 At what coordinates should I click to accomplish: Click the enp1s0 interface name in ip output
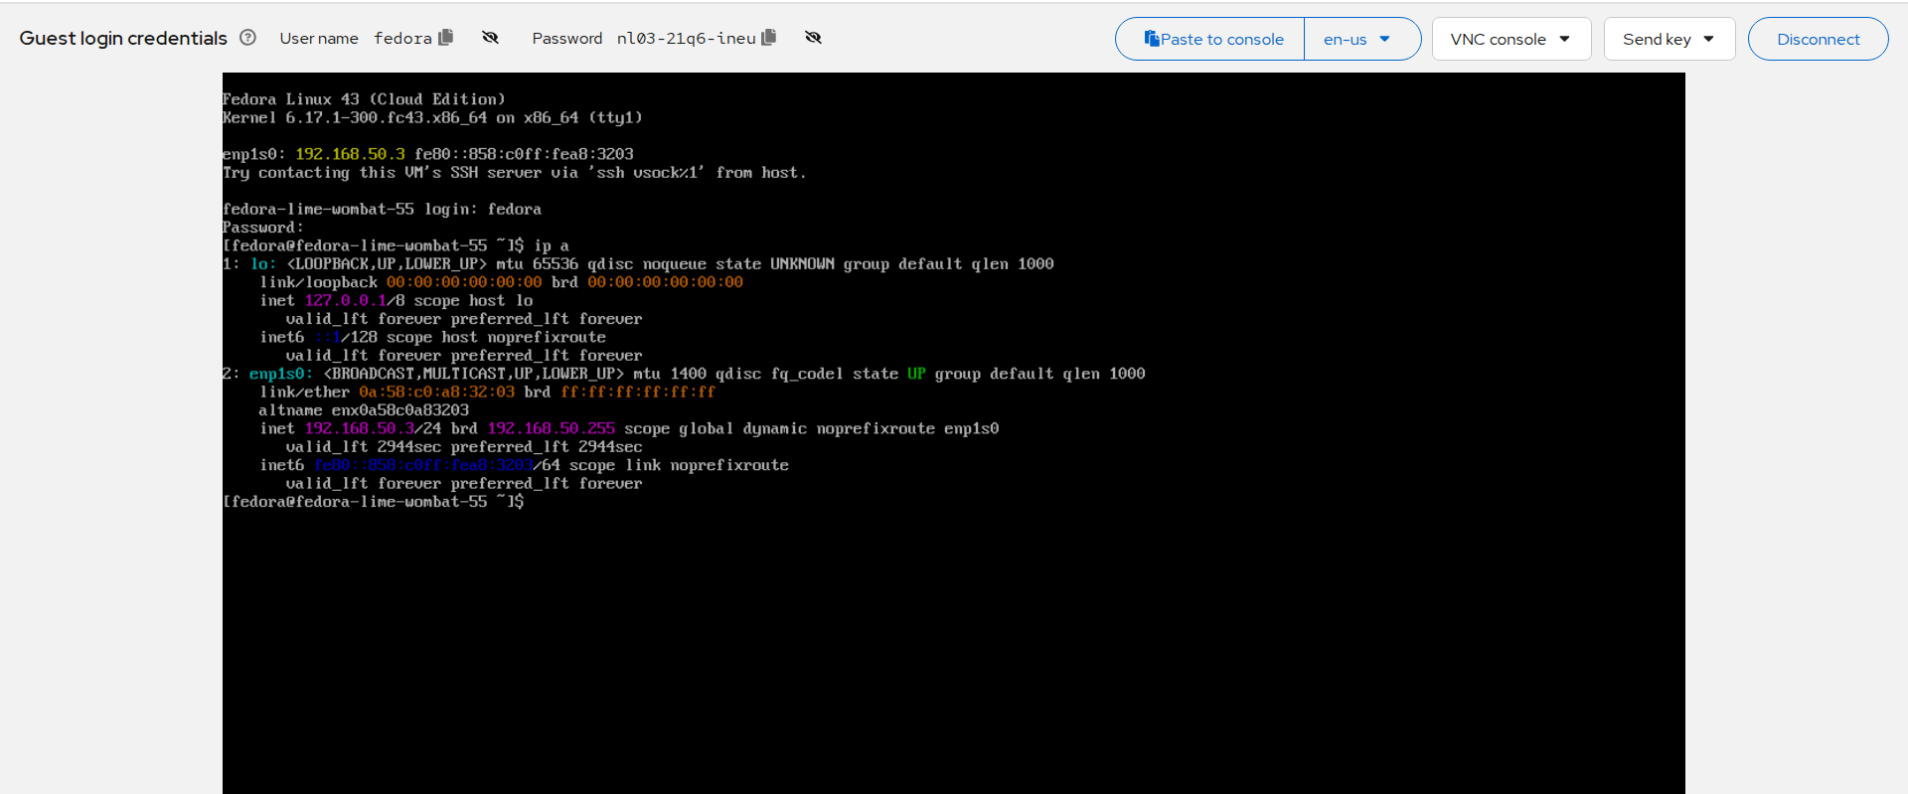pyautogui.click(x=280, y=374)
